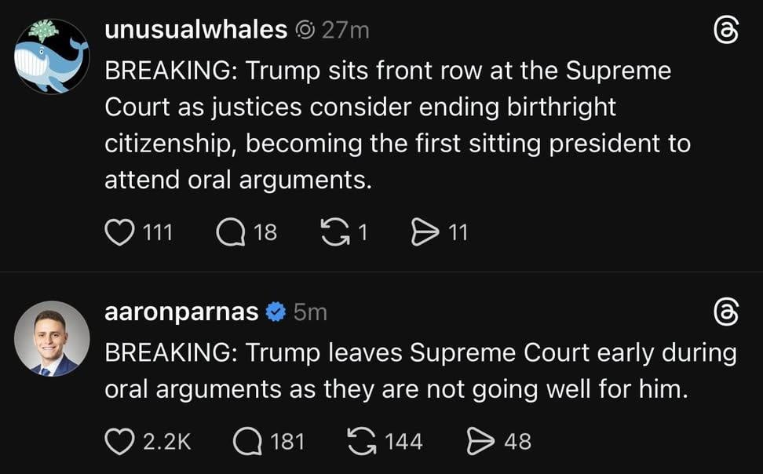Open the aaronparnas profile photo

52,338
